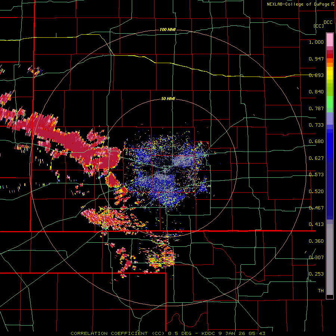Pick the gray lower colorbar segment
Viewport: 336px width, 336px height.
click(x=330, y=259)
